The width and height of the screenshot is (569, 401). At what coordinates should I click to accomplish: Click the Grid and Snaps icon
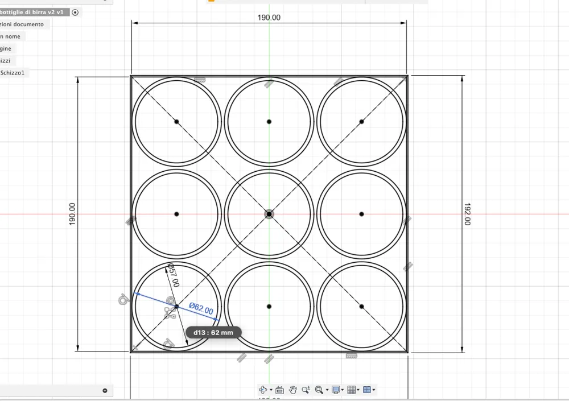(351, 390)
